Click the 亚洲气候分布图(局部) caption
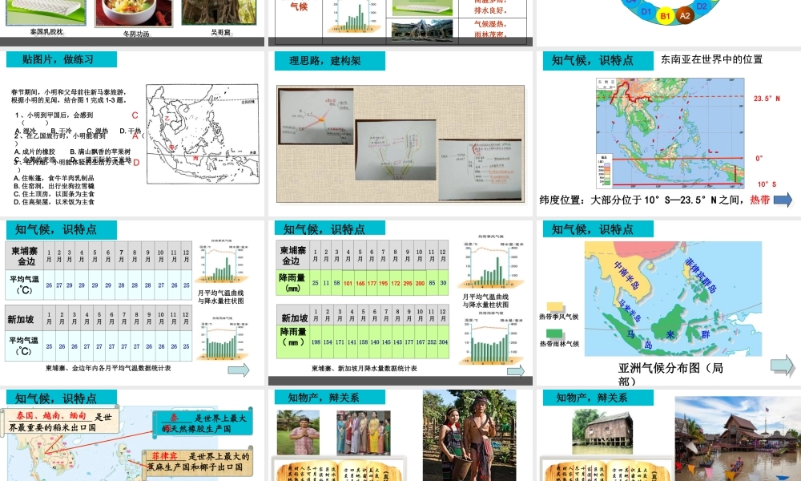801x481 pixels. [x=670, y=374]
